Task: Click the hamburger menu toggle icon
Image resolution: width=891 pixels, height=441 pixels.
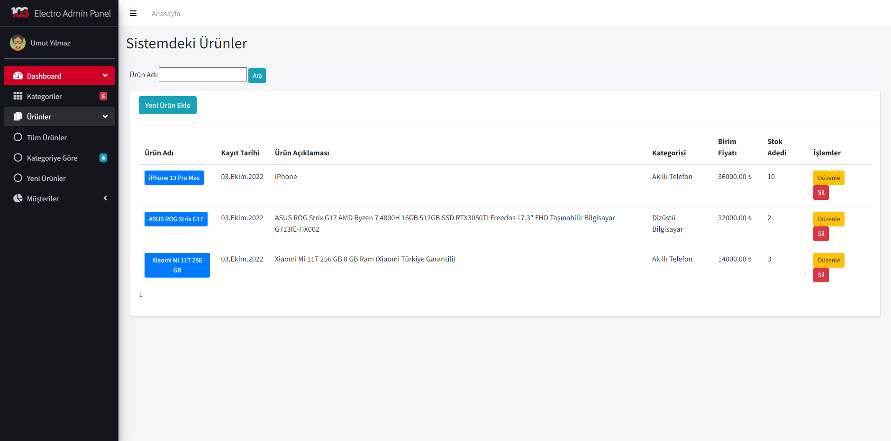Action: tap(133, 13)
